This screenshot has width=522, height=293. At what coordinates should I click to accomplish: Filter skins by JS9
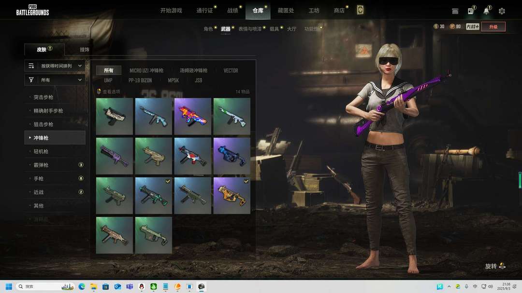pyautogui.click(x=199, y=80)
